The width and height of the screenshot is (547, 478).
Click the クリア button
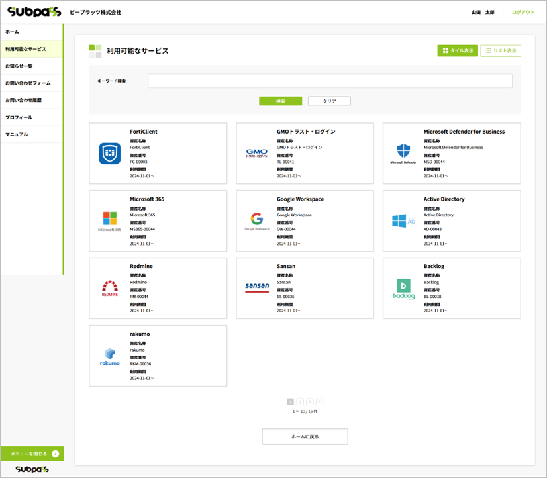coord(329,101)
